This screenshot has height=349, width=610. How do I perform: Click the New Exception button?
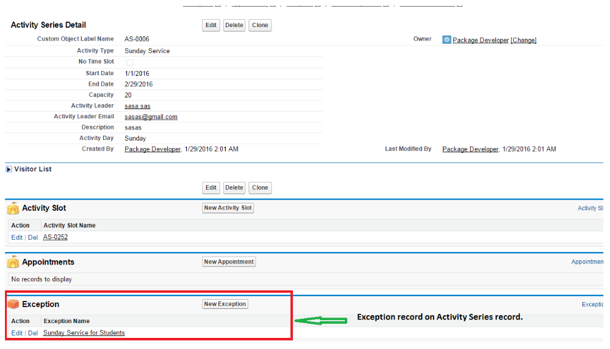click(225, 304)
